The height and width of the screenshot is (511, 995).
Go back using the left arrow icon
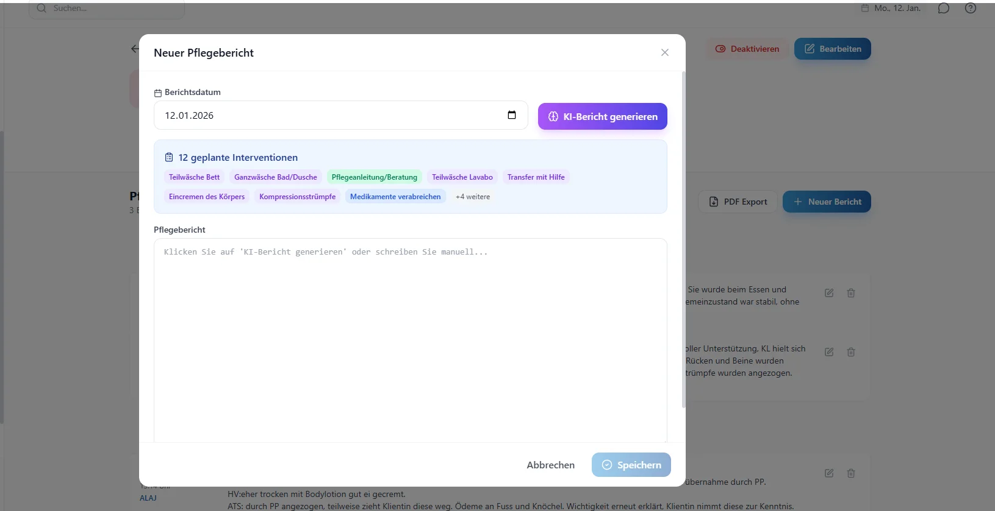tap(135, 49)
